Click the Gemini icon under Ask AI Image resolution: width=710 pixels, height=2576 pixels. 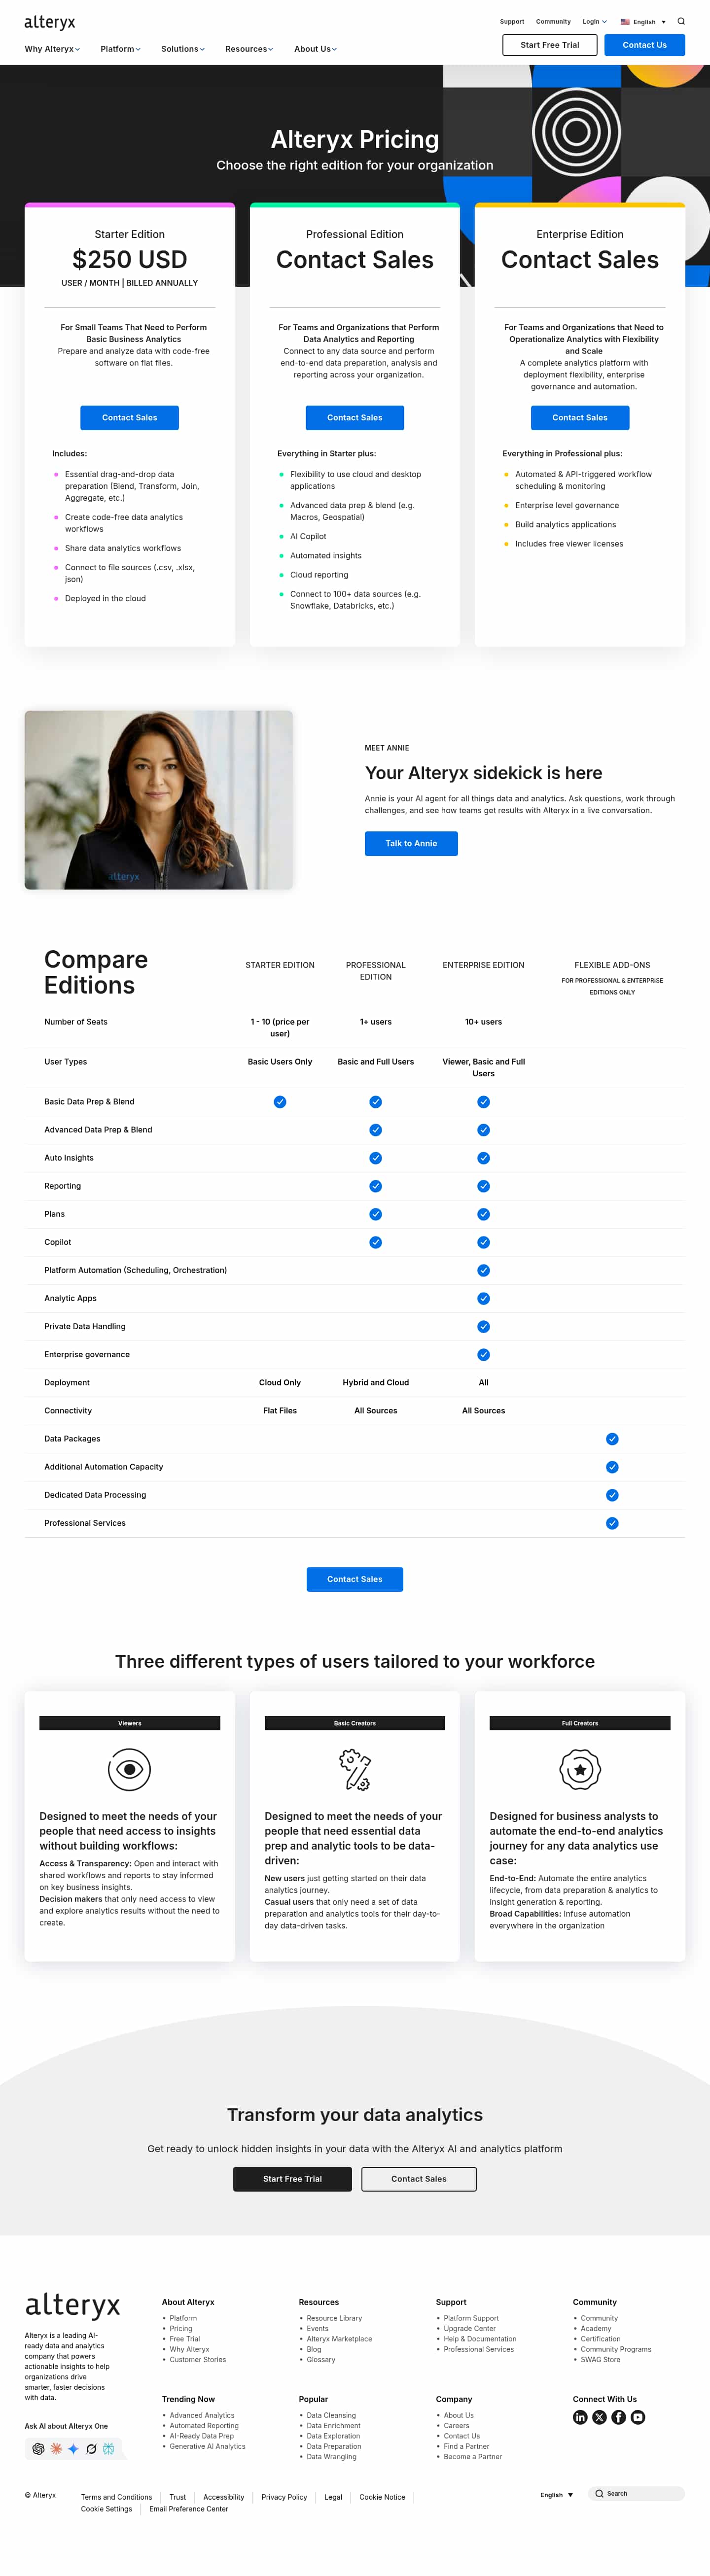pyautogui.click(x=73, y=2448)
